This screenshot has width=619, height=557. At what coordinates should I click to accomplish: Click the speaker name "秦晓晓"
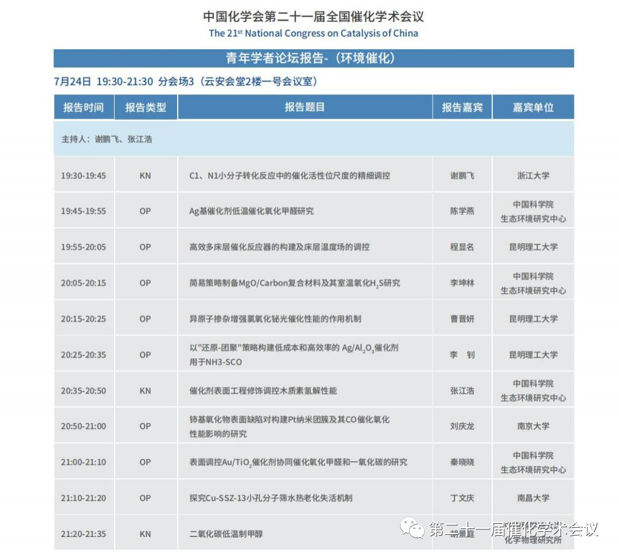pyautogui.click(x=463, y=462)
